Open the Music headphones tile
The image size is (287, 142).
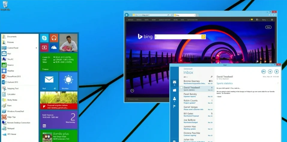[54, 38]
